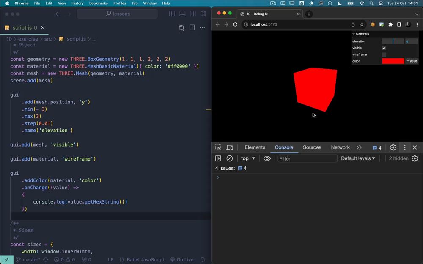423x264 pixels.
Task: Click the LF line ending status item
Action: pos(110,260)
